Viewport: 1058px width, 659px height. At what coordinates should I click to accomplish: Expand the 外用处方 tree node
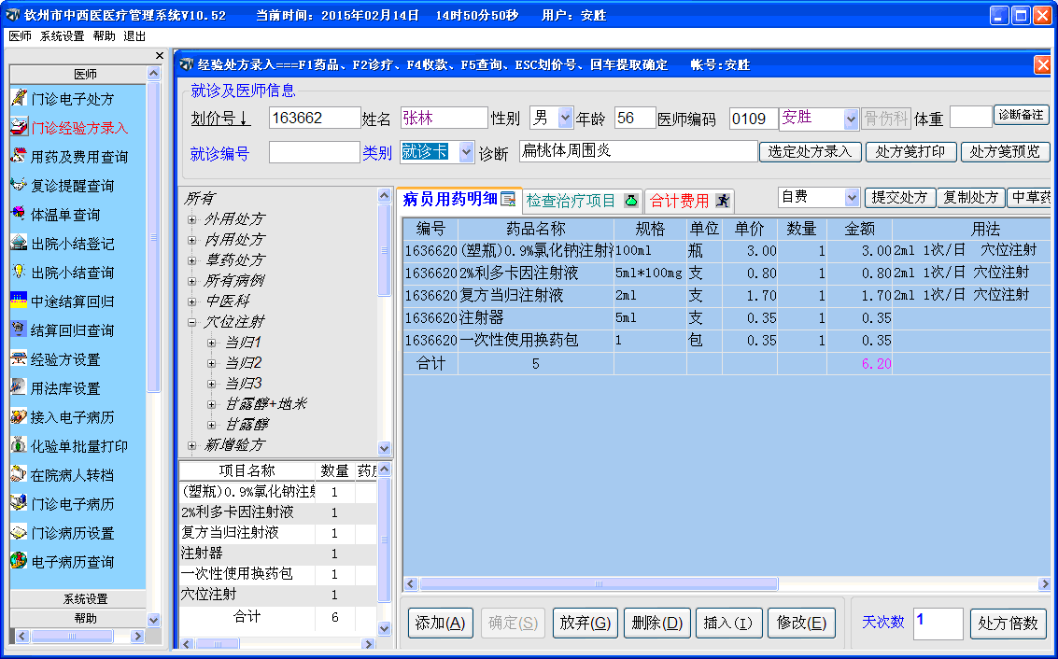tap(192, 219)
